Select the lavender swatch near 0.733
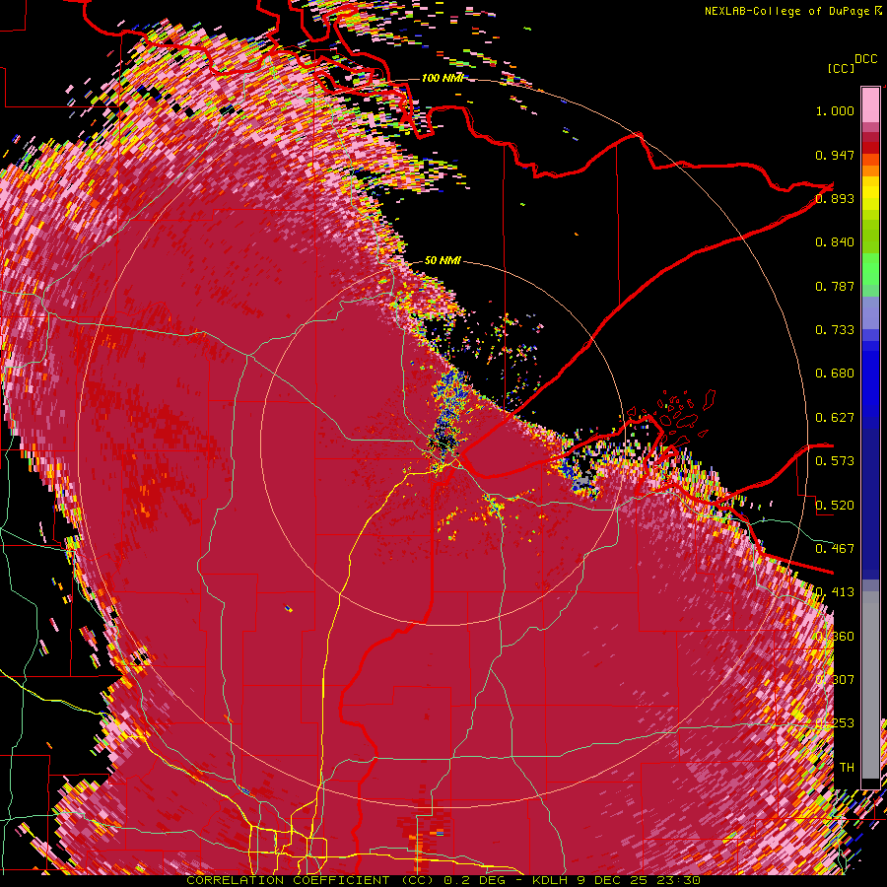The width and height of the screenshot is (887, 887). click(x=870, y=312)
